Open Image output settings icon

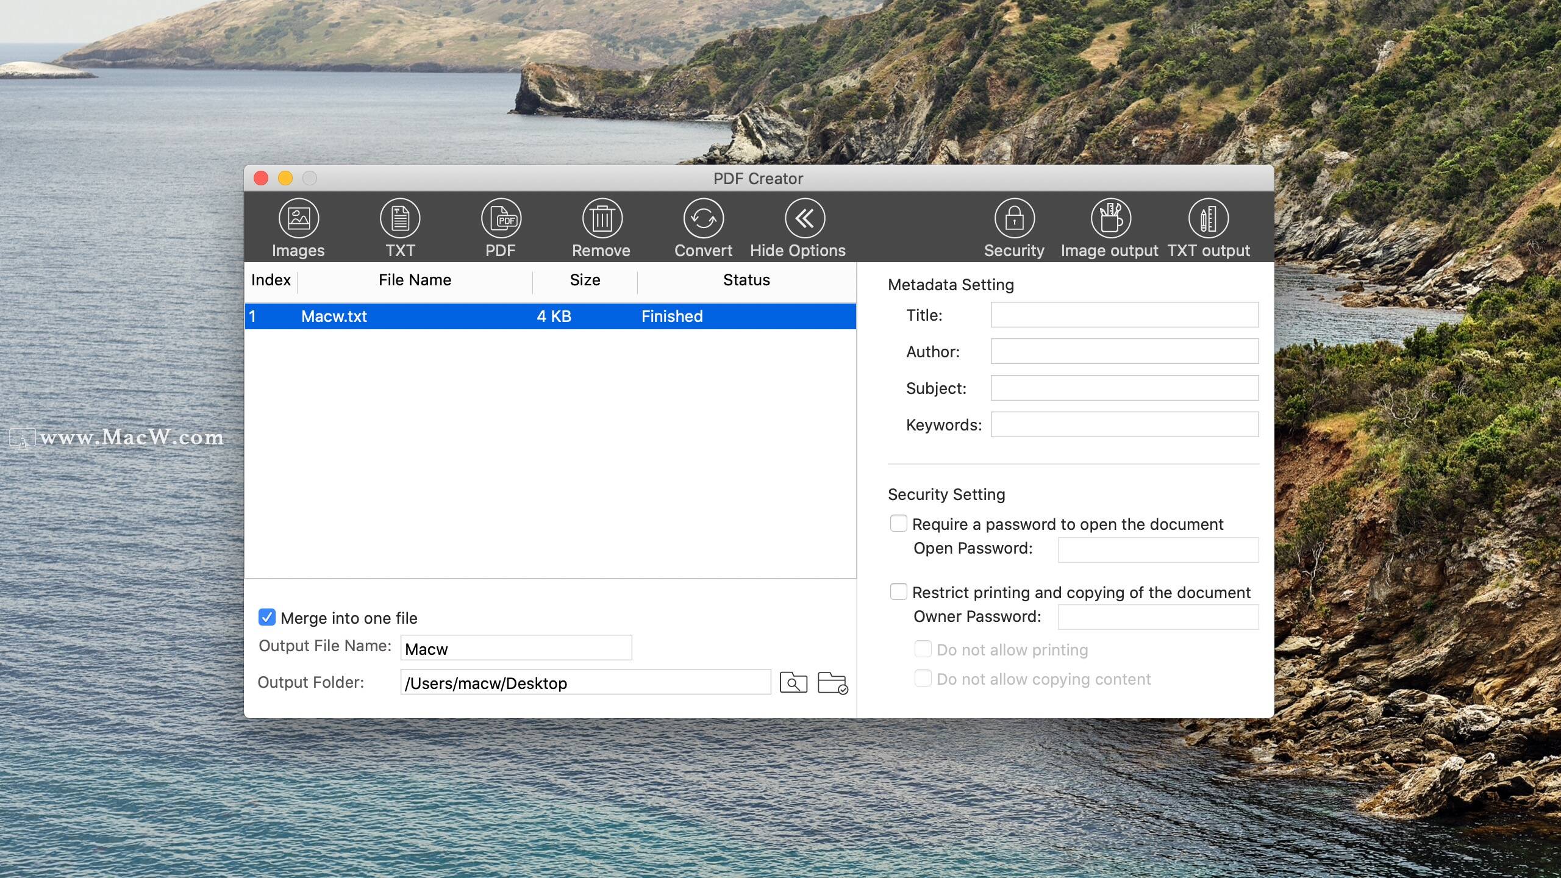1110,218
